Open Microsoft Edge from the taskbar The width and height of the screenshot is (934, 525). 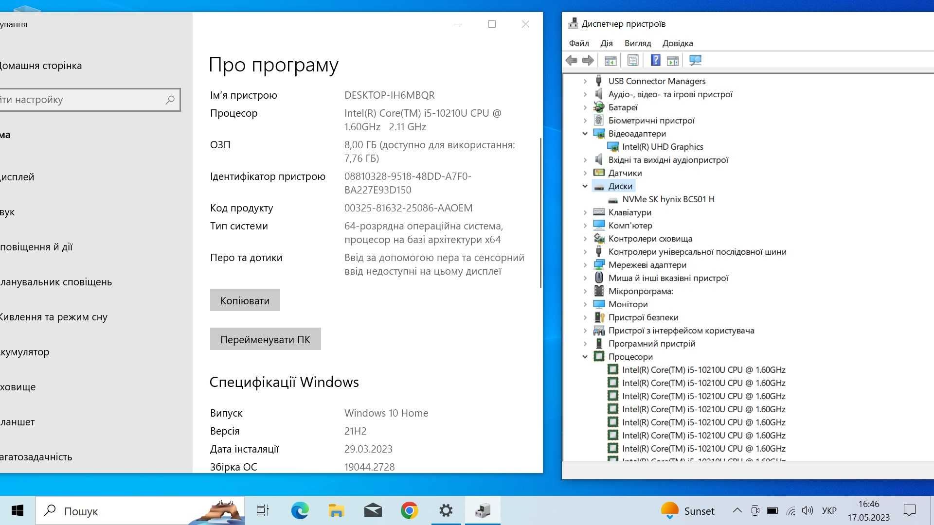coord(300,510)
